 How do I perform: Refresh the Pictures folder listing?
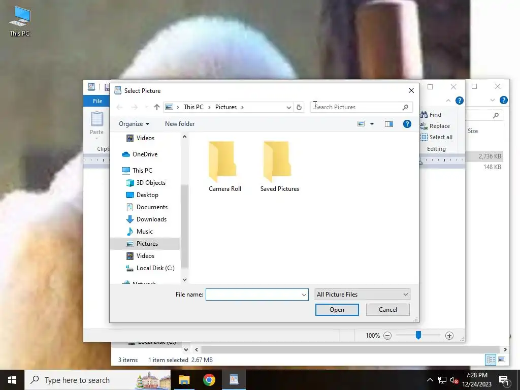tap(299, 107)
